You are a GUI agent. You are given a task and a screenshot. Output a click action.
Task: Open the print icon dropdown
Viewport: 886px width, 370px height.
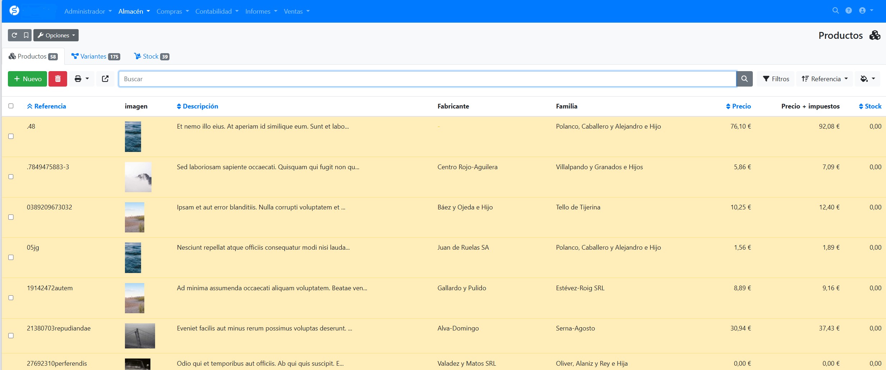pyautogui.click(x=81, y=79)
